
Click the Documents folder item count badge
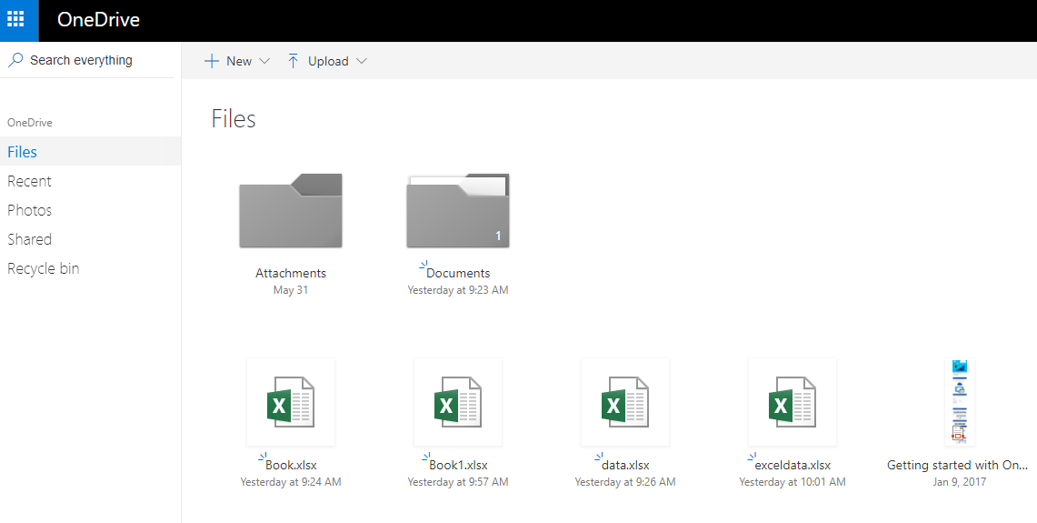498,236
